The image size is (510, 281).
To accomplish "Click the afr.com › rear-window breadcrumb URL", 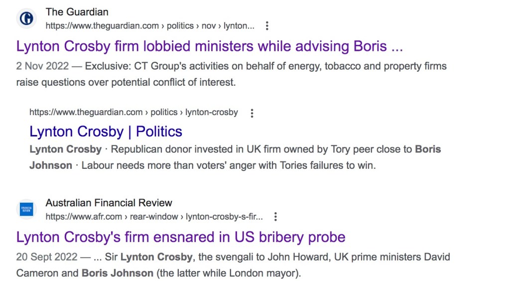I will pos(154,217).
